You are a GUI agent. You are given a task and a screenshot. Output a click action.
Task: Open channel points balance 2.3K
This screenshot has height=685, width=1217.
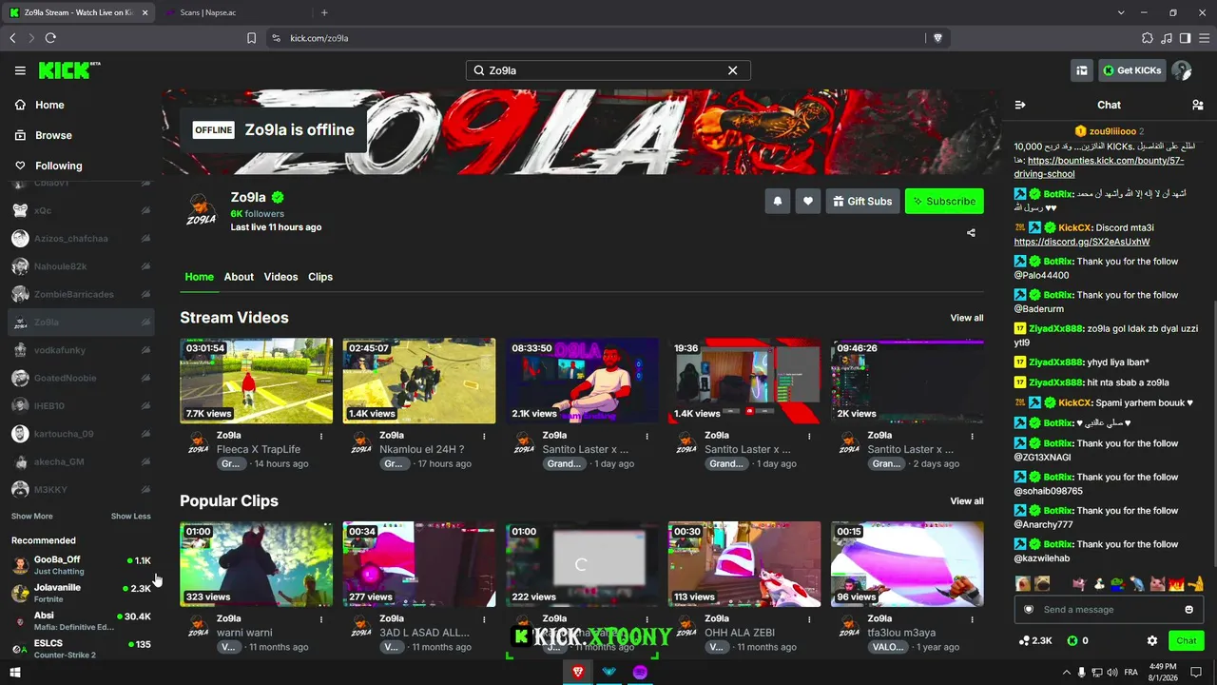pyautogui.click(x=1035, y=641)
